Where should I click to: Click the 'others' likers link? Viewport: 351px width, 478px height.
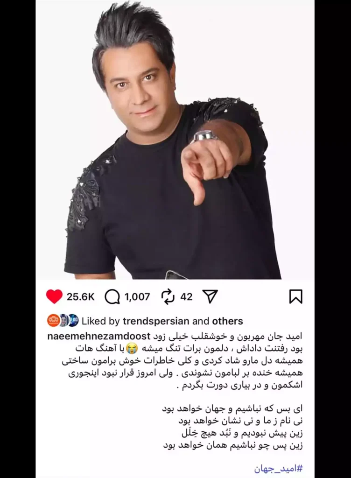point(228,321)
